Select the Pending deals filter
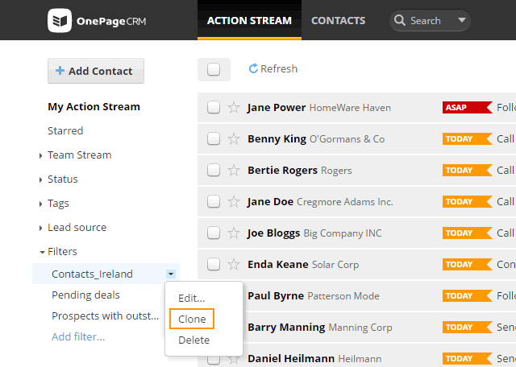The width and height of the screenshot is (516, 367). [x=85, y=295]
